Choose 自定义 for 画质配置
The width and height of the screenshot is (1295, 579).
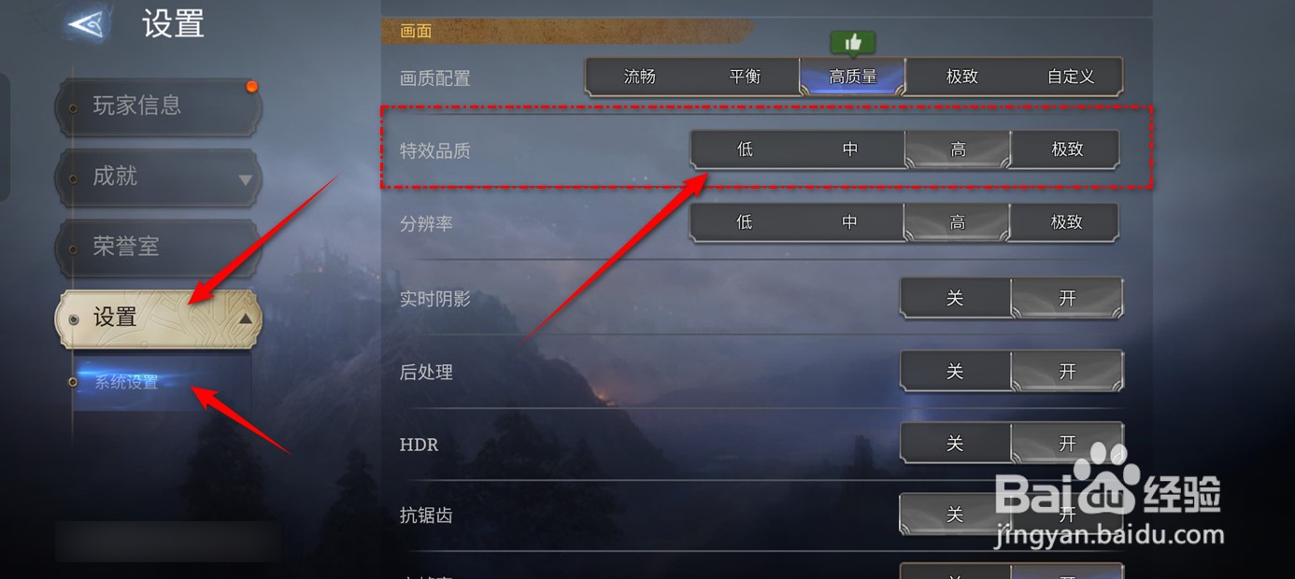(1071, 77)
